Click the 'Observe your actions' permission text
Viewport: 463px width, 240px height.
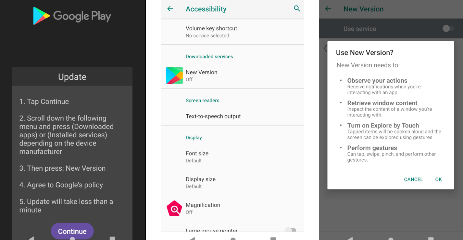point(377,81)
